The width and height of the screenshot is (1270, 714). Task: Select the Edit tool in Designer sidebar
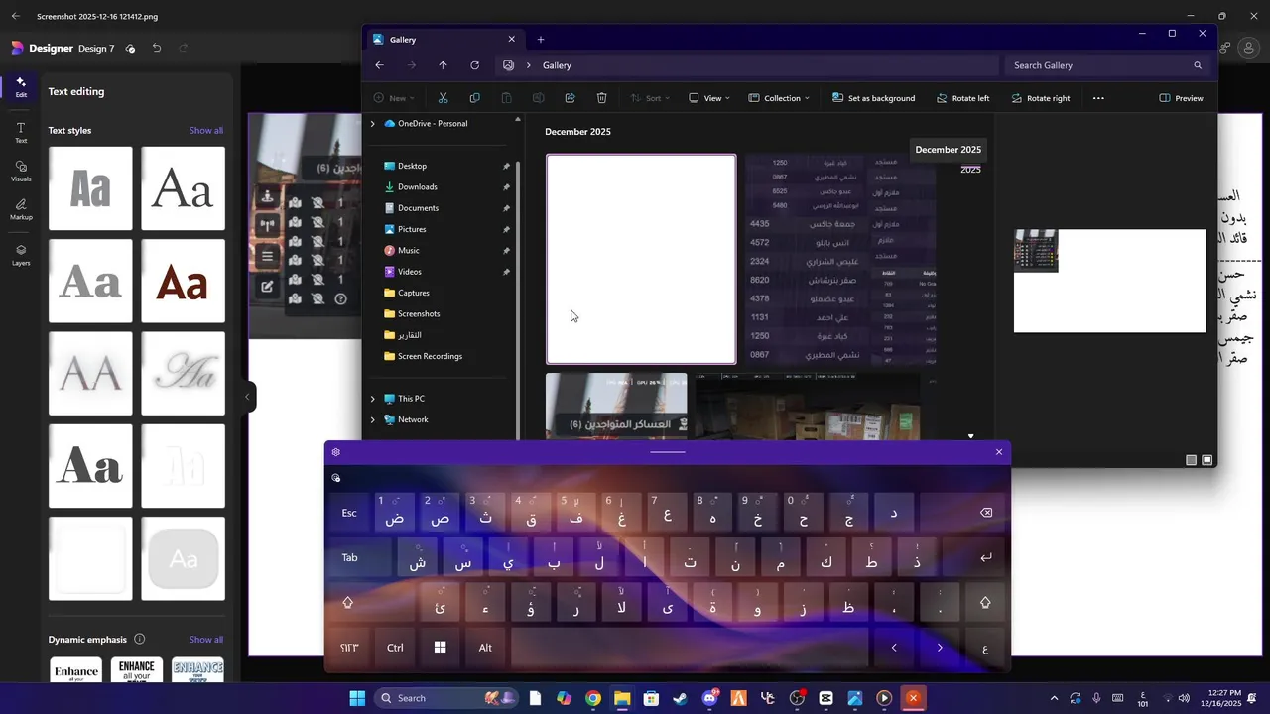click(x=21, y=87)
